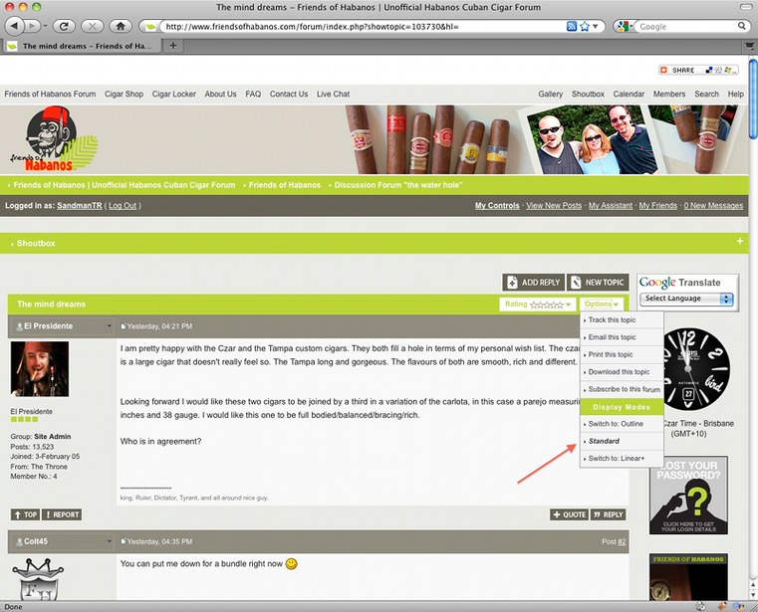Open the Select Language dropdown
This screenshot has height=612, width=758.
[686, 299]
